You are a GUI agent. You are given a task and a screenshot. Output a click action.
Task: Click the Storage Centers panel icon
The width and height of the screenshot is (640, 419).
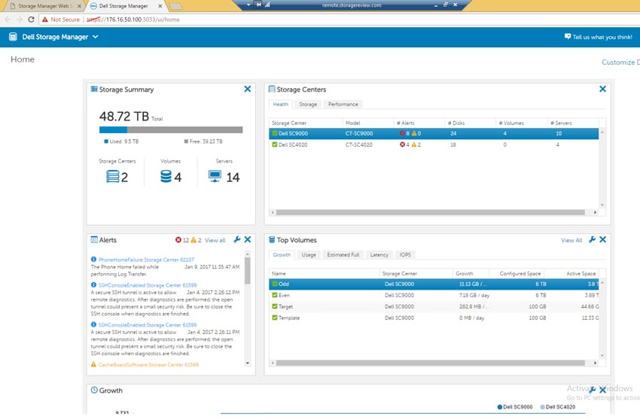pos(271,89)
